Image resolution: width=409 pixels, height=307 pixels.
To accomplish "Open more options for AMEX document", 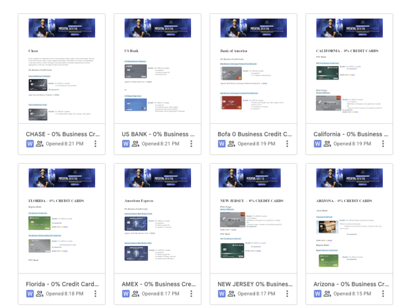I will click(x=191, y=294).
